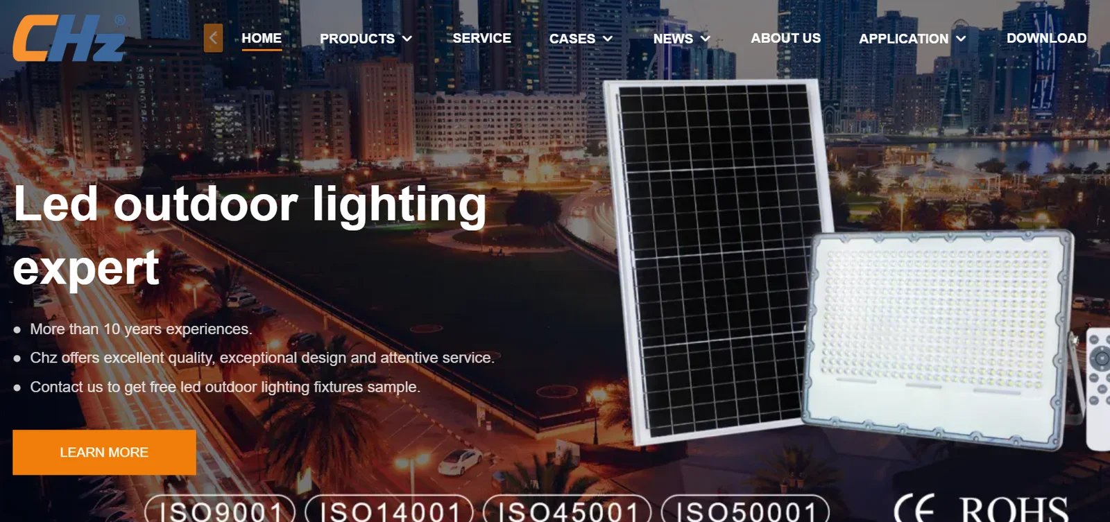Expand the Products dropdown chevron
Screen dimensions: 1110x522
(x=407, y=39)
